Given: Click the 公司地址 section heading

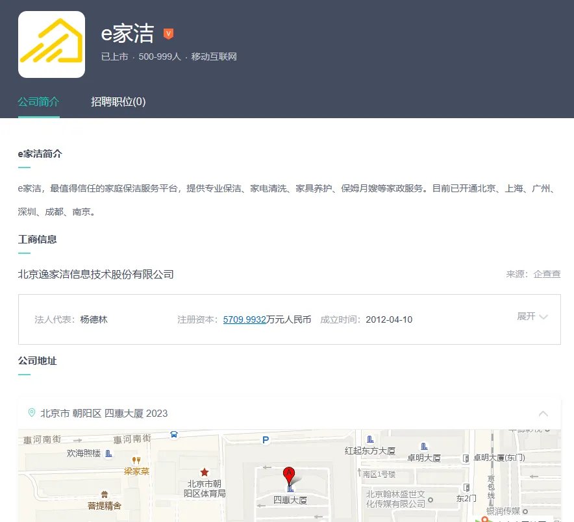Looking at the screenshot, I should point(38,361).
